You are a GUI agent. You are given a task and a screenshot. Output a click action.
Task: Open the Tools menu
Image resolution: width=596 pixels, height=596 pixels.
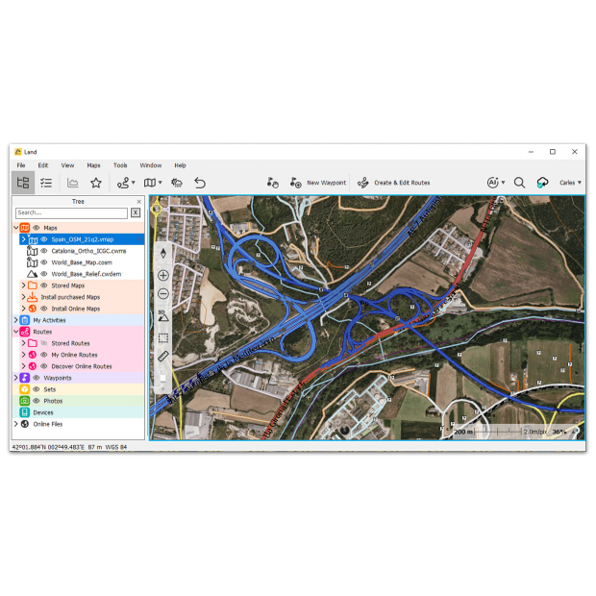click(x=120, y=165)
